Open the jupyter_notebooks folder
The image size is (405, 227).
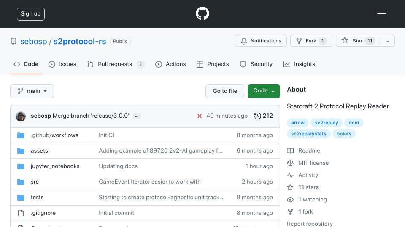tap(55, 166)
